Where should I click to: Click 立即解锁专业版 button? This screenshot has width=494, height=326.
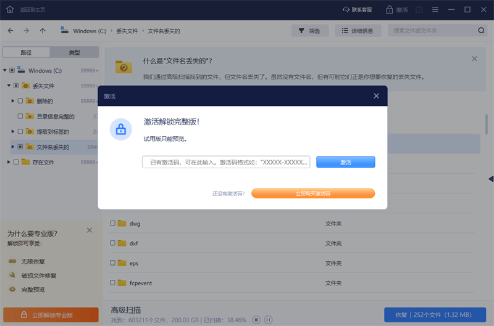[x=51, y=315]
